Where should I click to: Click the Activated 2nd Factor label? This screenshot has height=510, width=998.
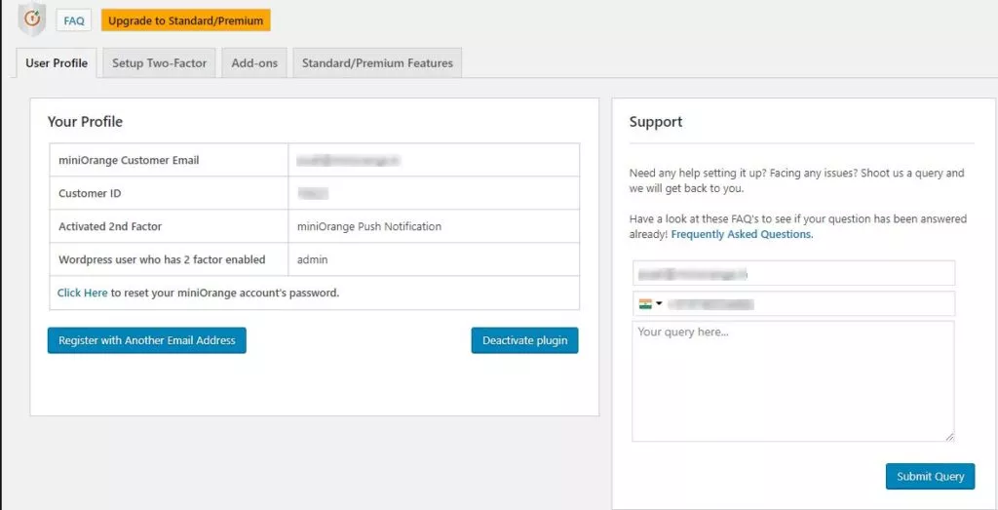click(x=110, y=226)
